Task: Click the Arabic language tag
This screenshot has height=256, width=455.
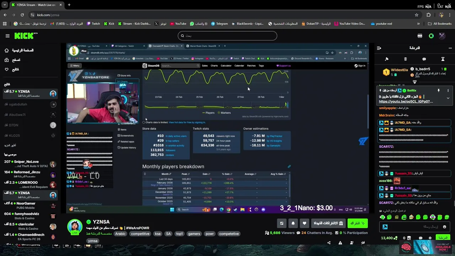Action: 121,234
